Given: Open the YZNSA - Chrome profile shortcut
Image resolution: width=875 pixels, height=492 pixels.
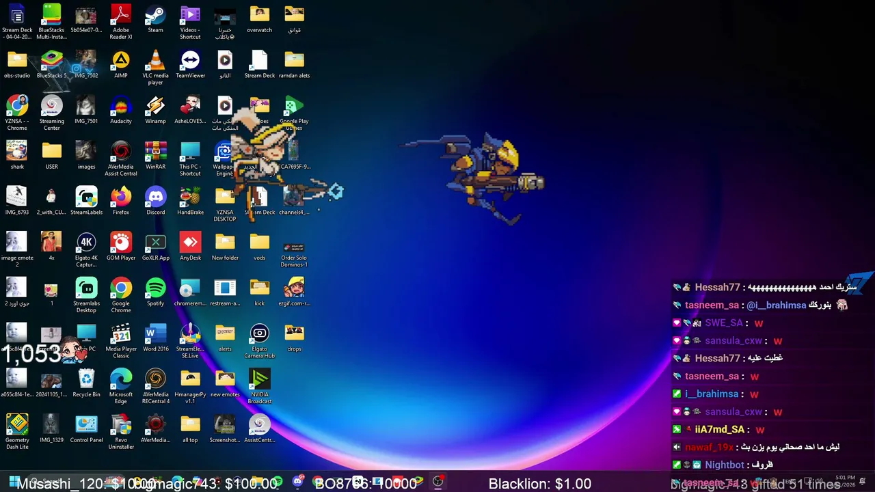Looking at the screenshot, I should click(17, 113).
